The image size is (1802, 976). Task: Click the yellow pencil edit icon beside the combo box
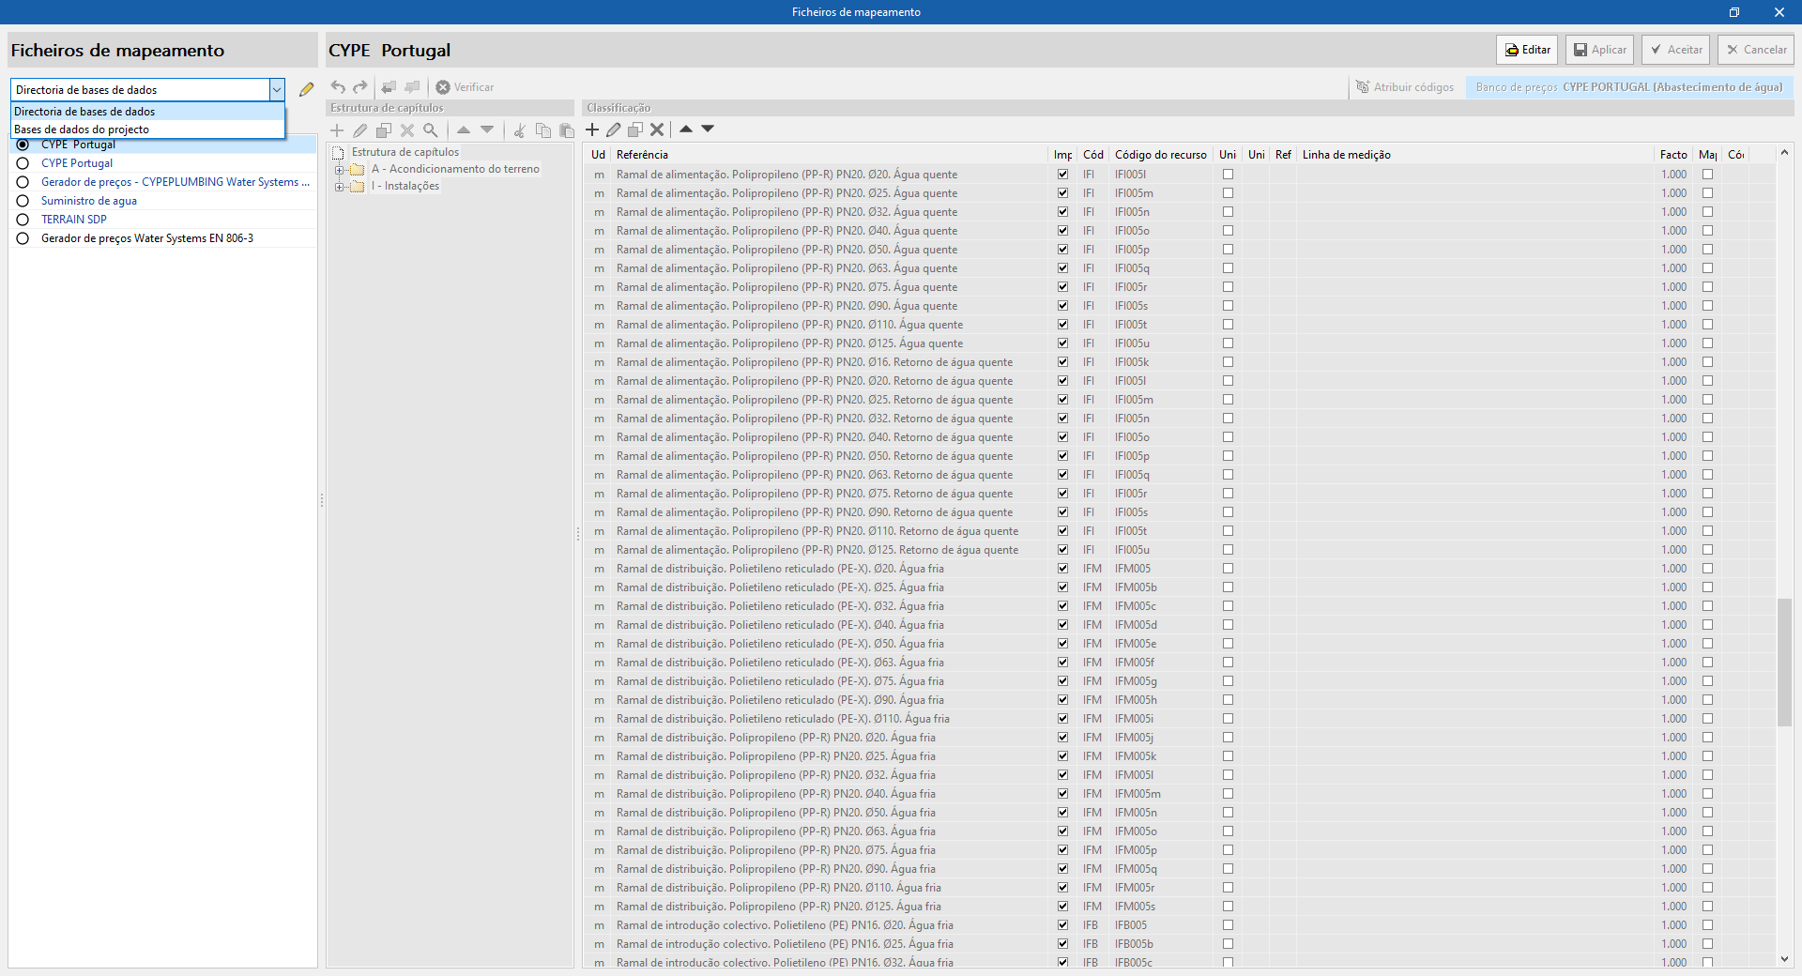pos(306,89)
